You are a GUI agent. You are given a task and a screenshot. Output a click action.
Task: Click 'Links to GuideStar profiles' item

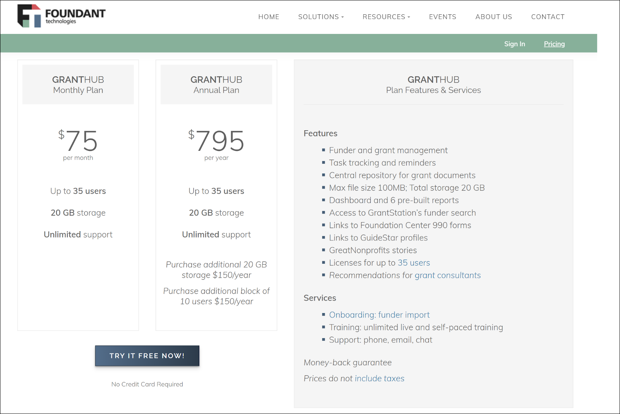pos(379,238)
